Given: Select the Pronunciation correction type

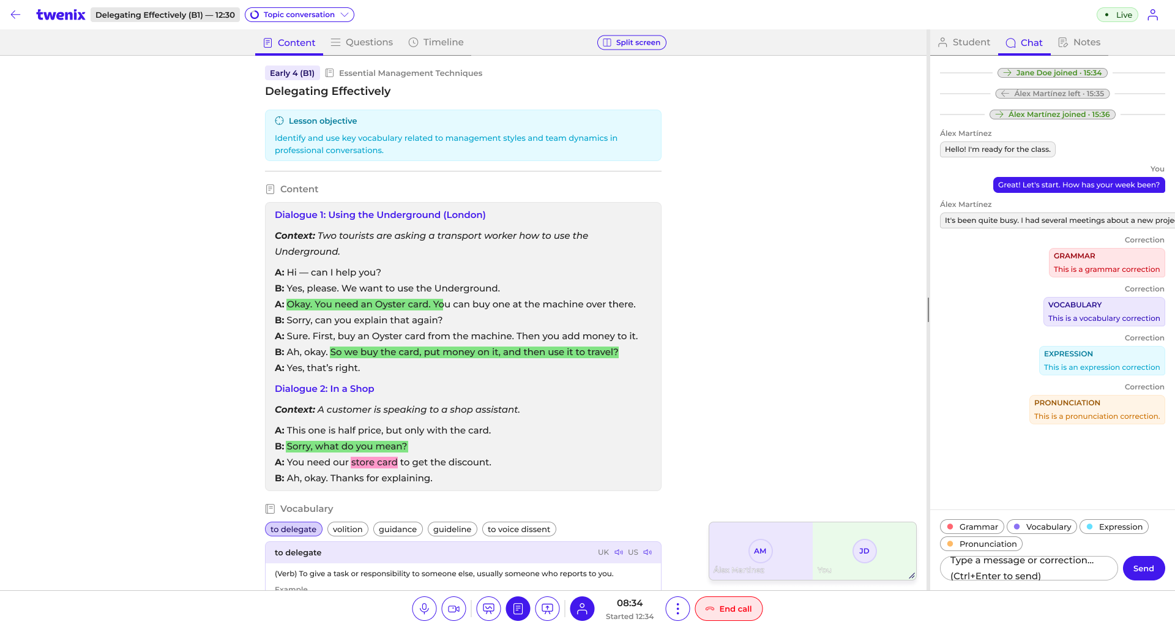Looking at the screenshot, I should (981, 544).
